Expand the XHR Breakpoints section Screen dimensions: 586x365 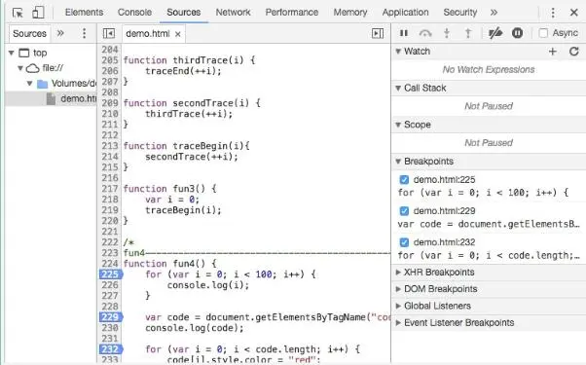pos(398,273)
